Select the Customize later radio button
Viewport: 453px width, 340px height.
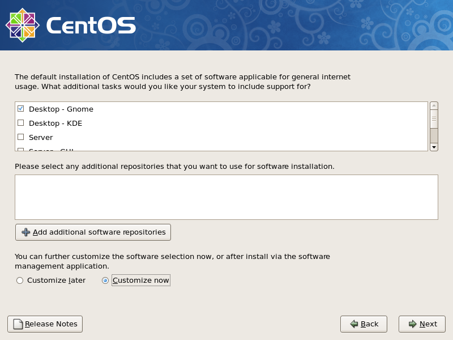[x=20, y=280]
